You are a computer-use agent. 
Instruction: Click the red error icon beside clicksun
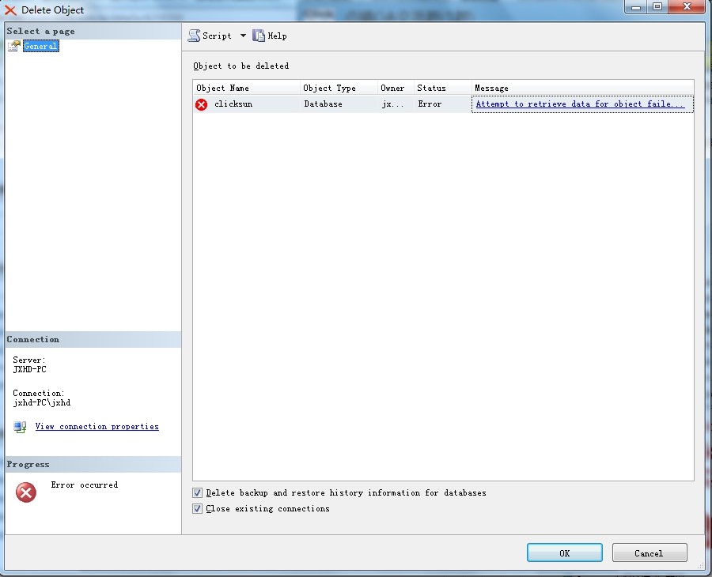coord(201,104)
